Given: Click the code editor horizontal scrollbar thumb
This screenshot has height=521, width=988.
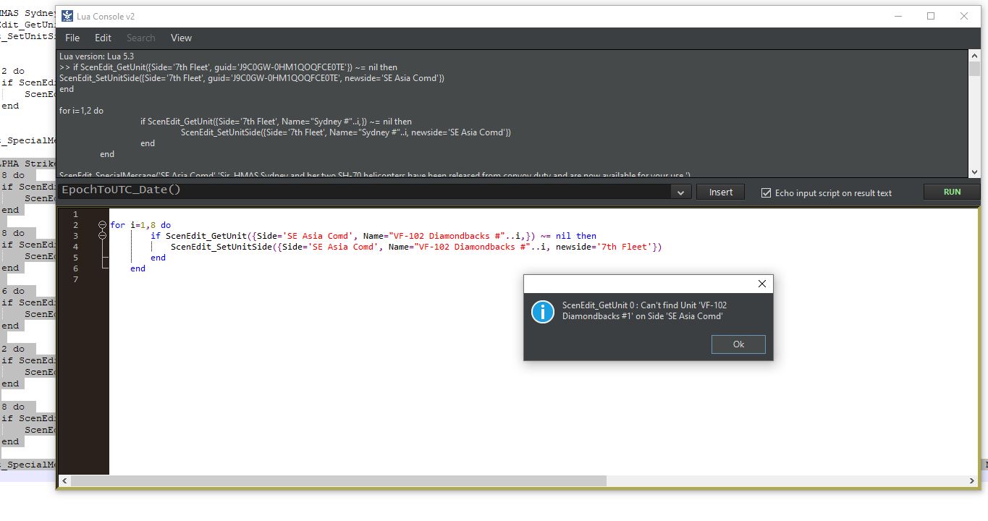Looking at the screenshot, I should [338, 481].
